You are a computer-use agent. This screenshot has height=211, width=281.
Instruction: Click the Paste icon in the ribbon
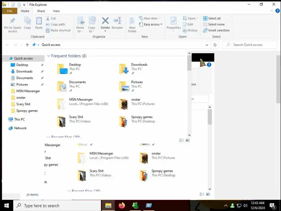[39, 21]
